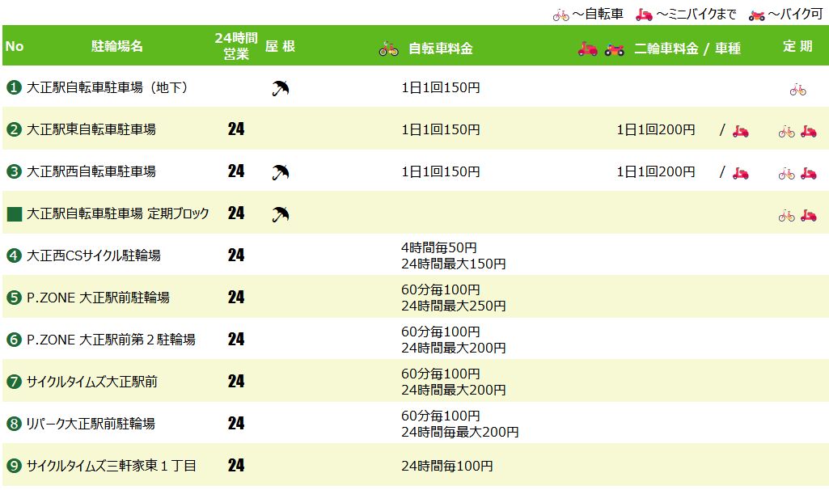Click the 定期 column header

(797, 46)
